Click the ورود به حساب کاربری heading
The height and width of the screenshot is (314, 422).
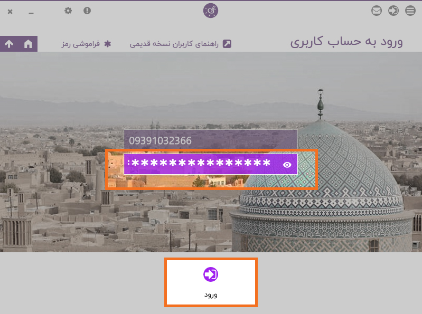click(x=346, y=42)
